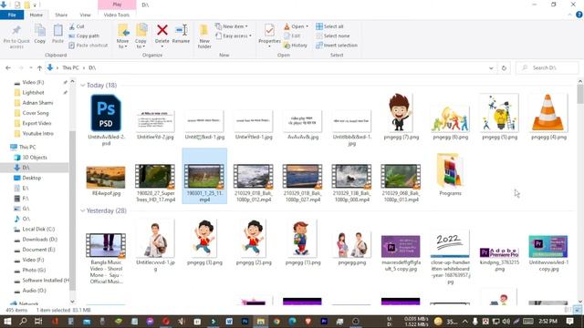Image resolution: width=584 pixels, height=328 pixels.
Task: Click the taskbar clock showing 2:52 PM
Action: tap(547, 322)
